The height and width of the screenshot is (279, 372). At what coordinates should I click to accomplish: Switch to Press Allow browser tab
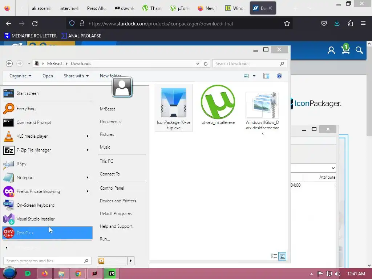pyautogui.click(x=97, y=8)
